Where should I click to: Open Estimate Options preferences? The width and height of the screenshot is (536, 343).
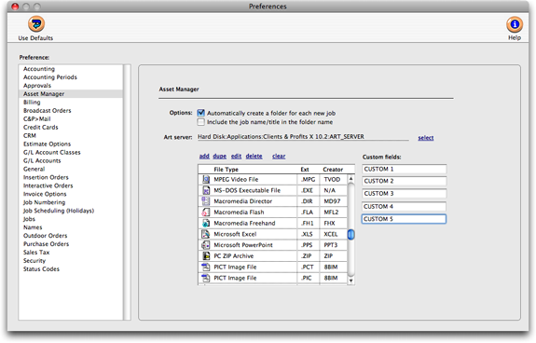71,144
